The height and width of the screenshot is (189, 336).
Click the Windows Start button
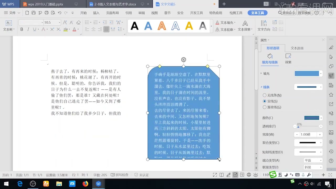(x=6, y=184)
